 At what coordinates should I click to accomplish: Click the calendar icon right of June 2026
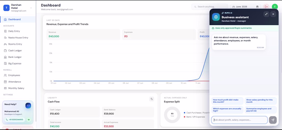point(257,7)
